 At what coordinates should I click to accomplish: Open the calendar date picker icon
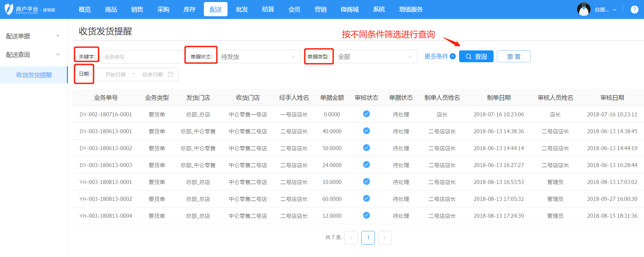tap(171, 74)
